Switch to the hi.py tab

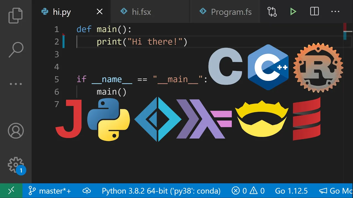click(x=71, y=12)
